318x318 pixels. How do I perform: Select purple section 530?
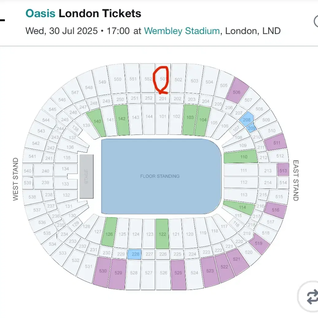(x=102, y=272)
